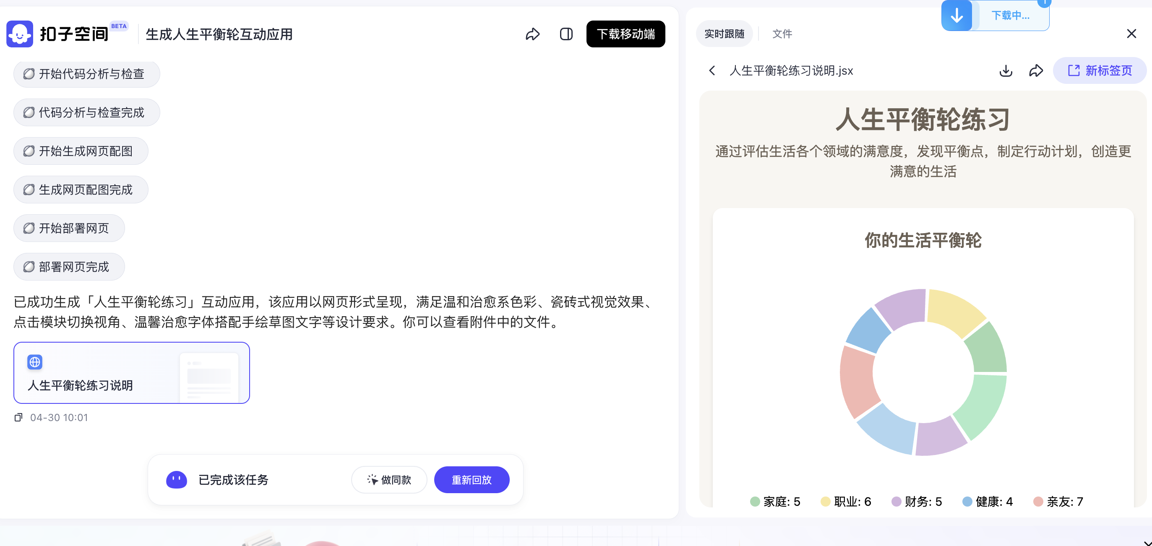Click the copy icon beside timestamp

pyautogui.click(x=18, y=417)
